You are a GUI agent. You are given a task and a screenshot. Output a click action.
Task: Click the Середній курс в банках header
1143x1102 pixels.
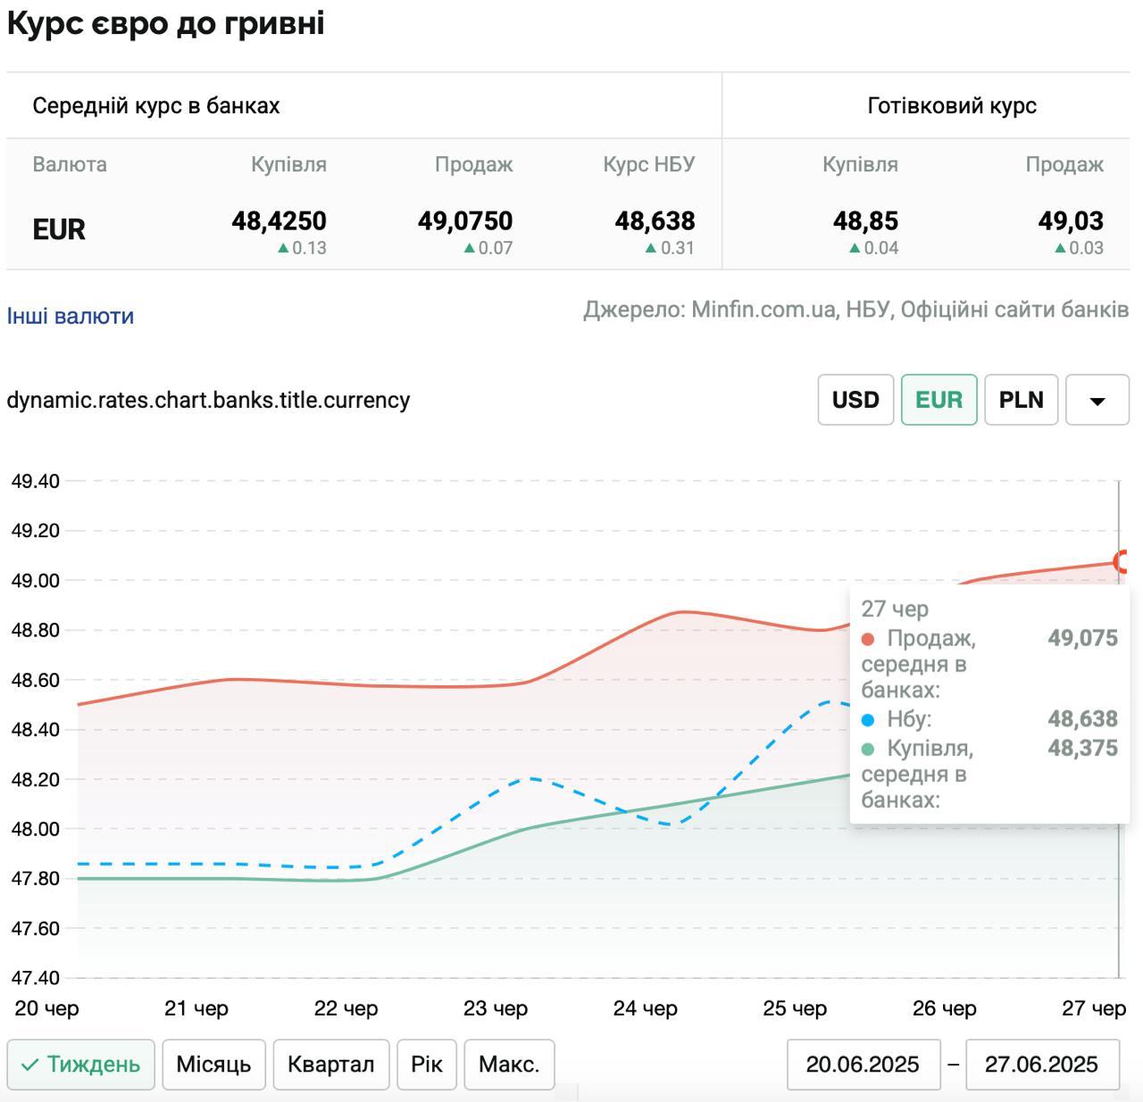pos(156,105)
